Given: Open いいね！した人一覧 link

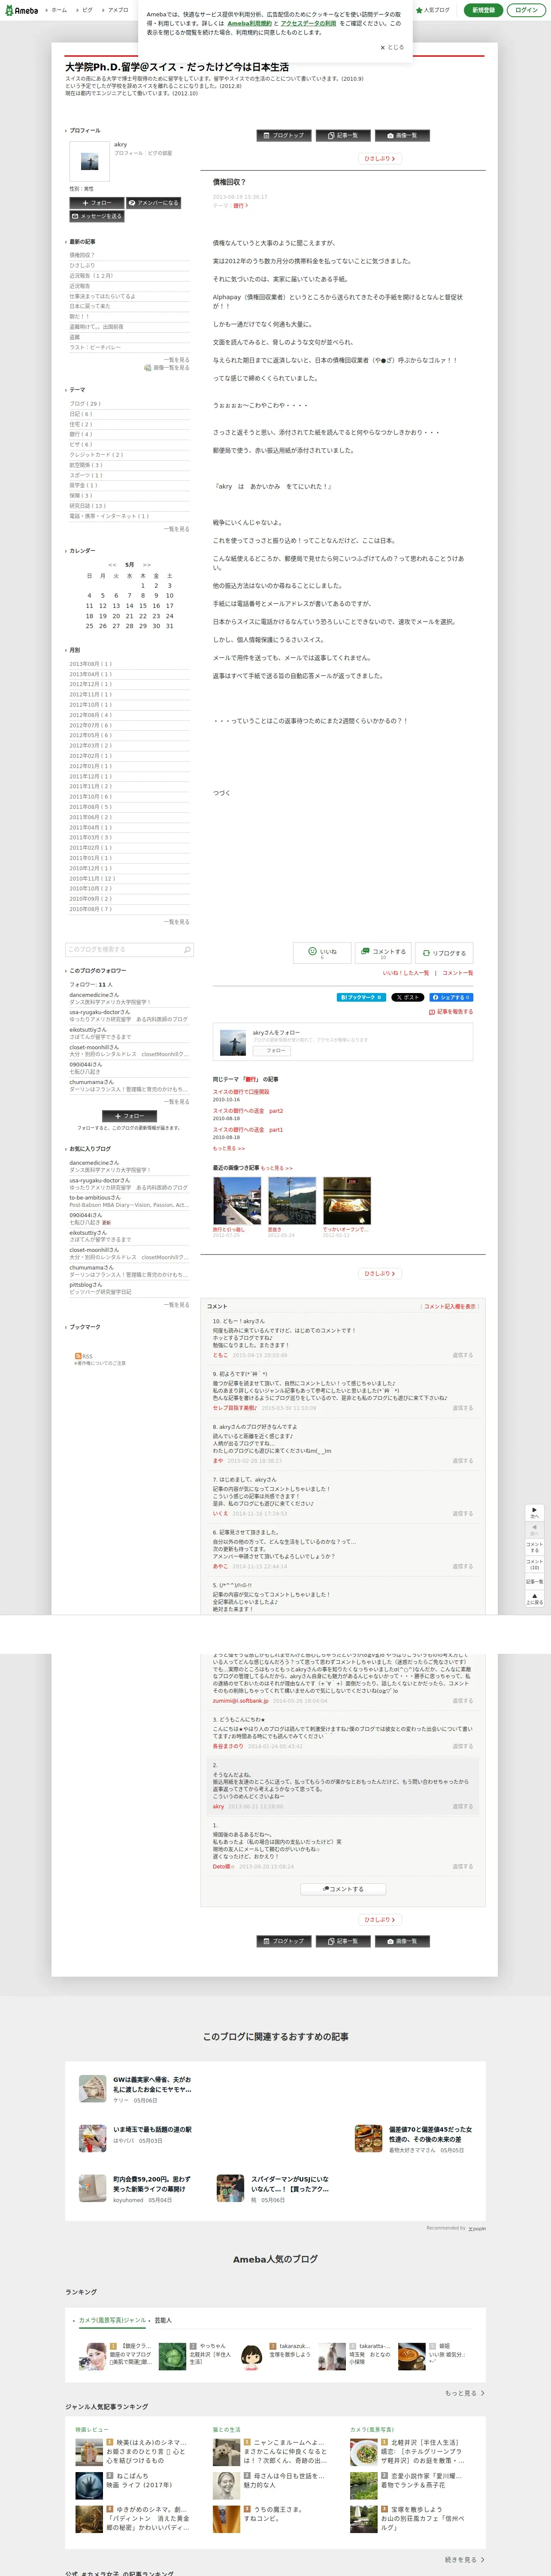Looking at the screenshot, I should tap(405, 973).
